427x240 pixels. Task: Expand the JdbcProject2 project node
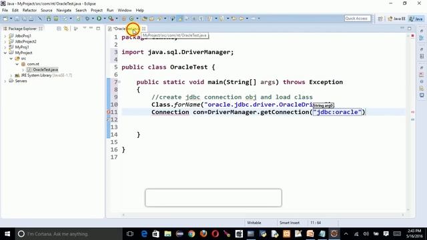click(5, 41)
